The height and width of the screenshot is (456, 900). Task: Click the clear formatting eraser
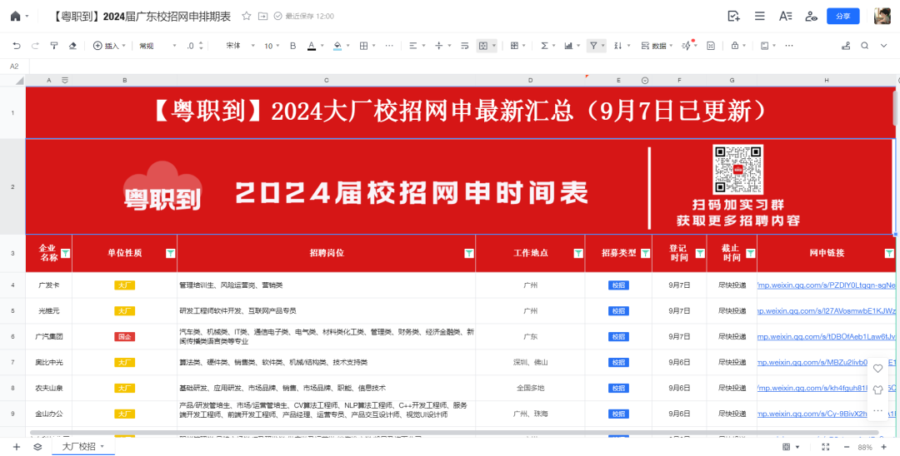tap(72, 46)
